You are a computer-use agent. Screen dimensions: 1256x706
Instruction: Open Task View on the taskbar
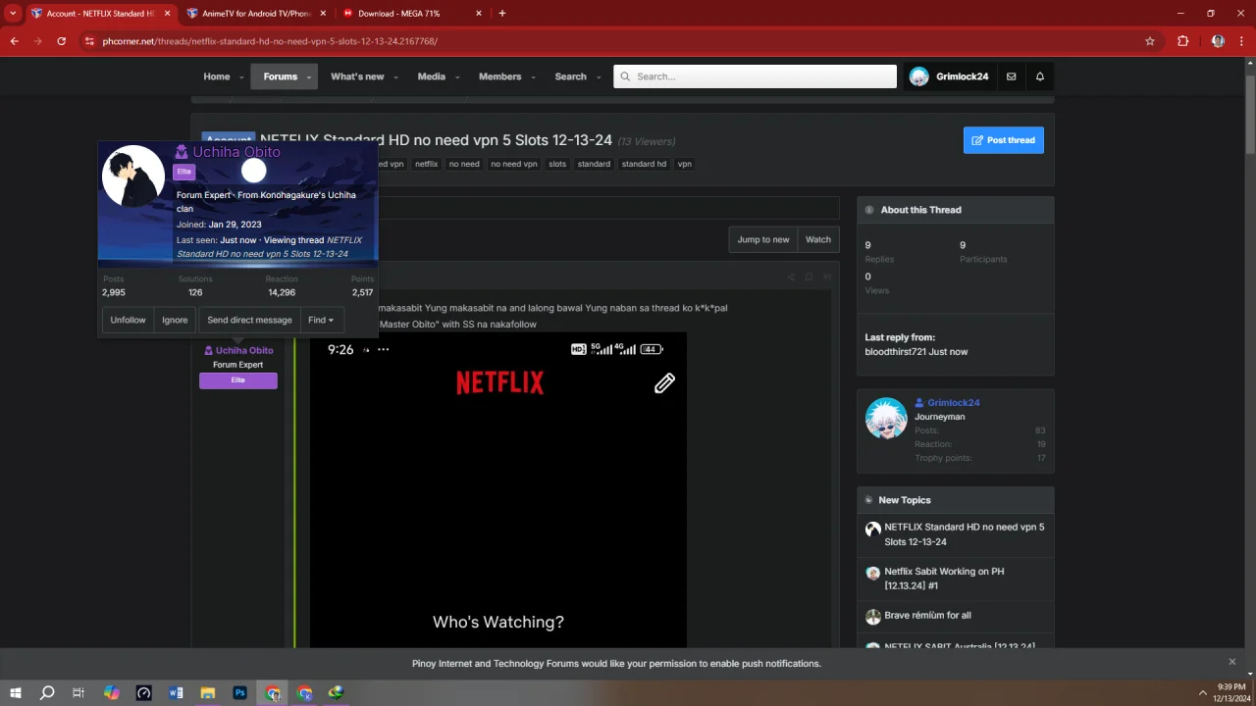pos(78,692)
